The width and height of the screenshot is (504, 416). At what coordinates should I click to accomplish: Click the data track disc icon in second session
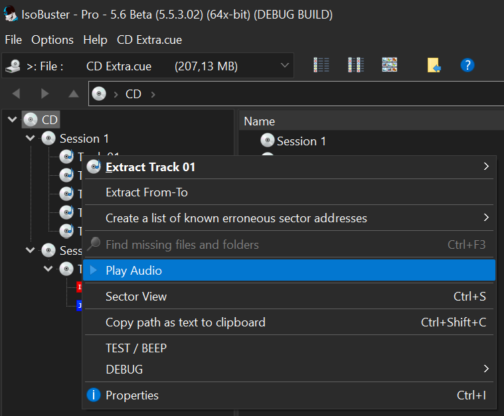[x=66, y=269]
